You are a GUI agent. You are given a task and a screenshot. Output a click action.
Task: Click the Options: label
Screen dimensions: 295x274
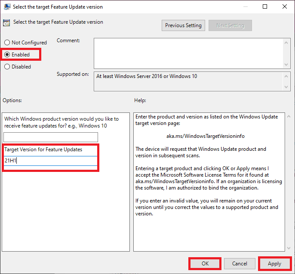coord(12,100)
